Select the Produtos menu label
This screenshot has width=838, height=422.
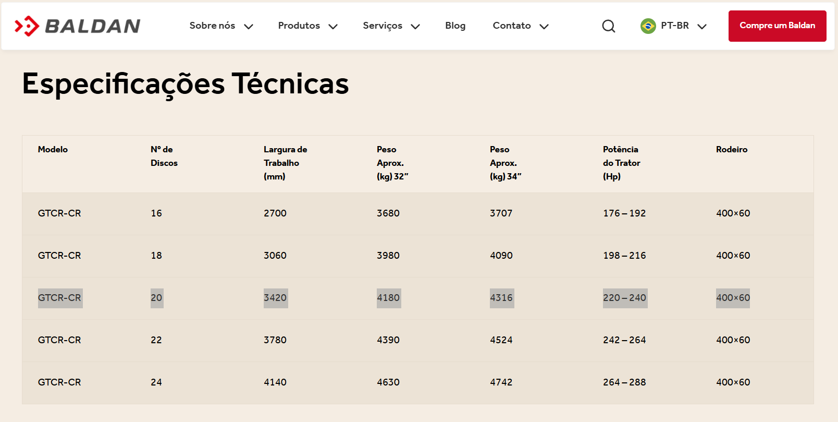[x=299, y=26]
